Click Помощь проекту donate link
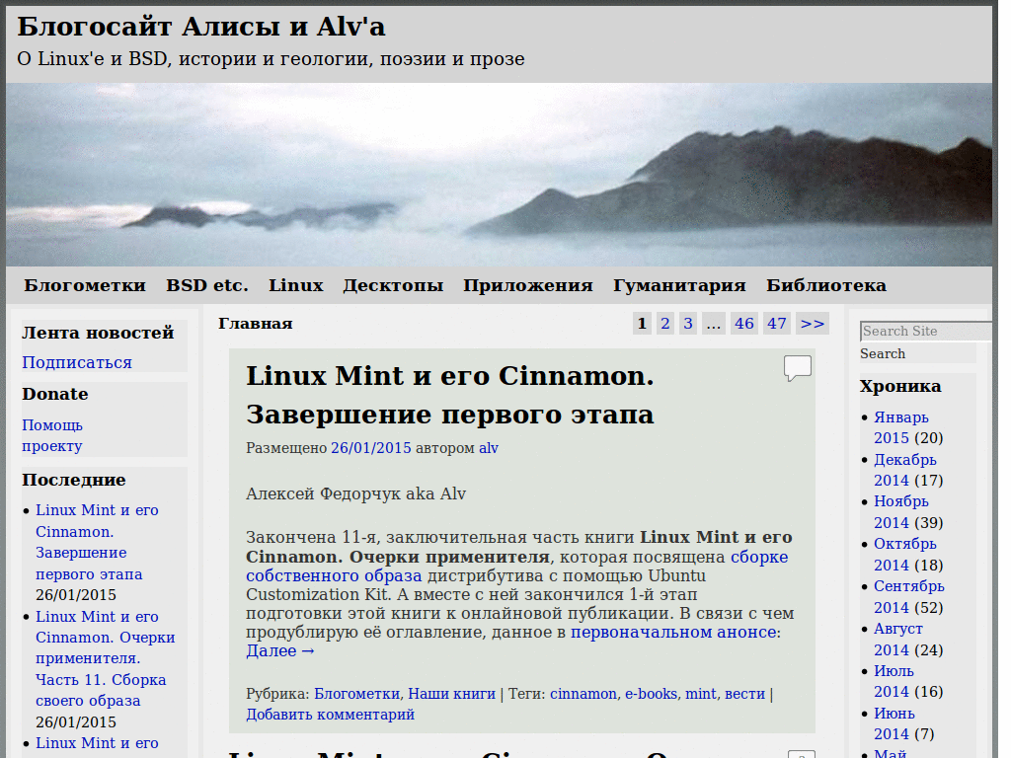This screenshot has width=1011, height=758. click(x=52, y=435)
